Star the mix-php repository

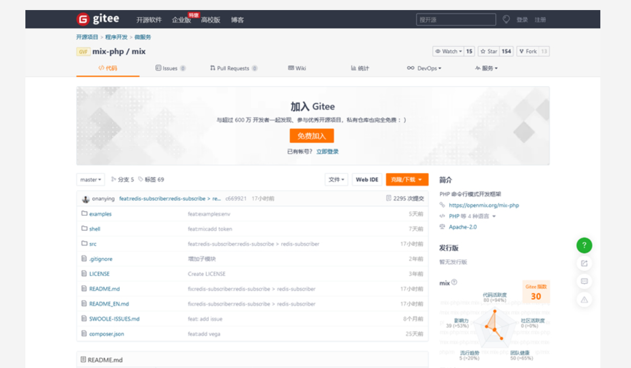tap(489, 51)
